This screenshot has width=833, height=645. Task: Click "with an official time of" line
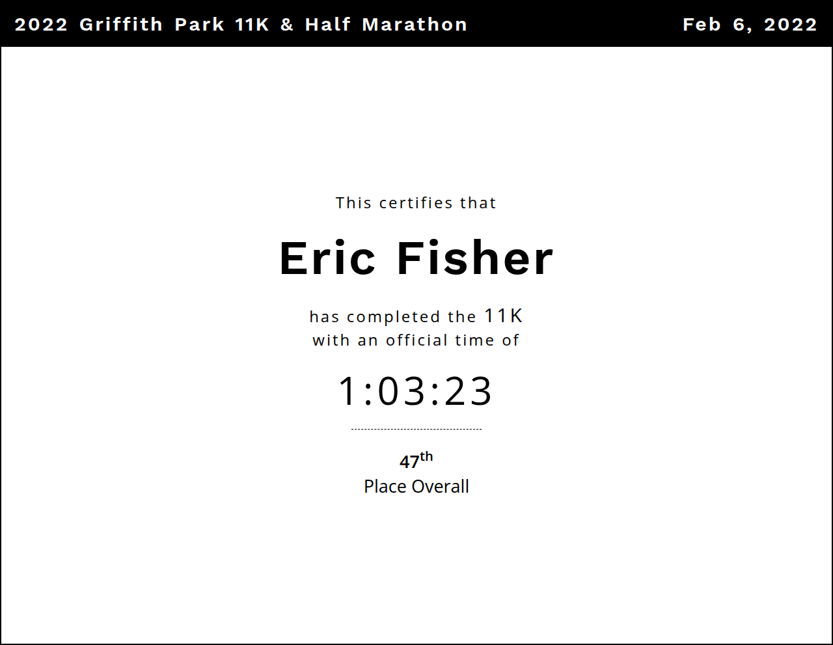[416, 340]
